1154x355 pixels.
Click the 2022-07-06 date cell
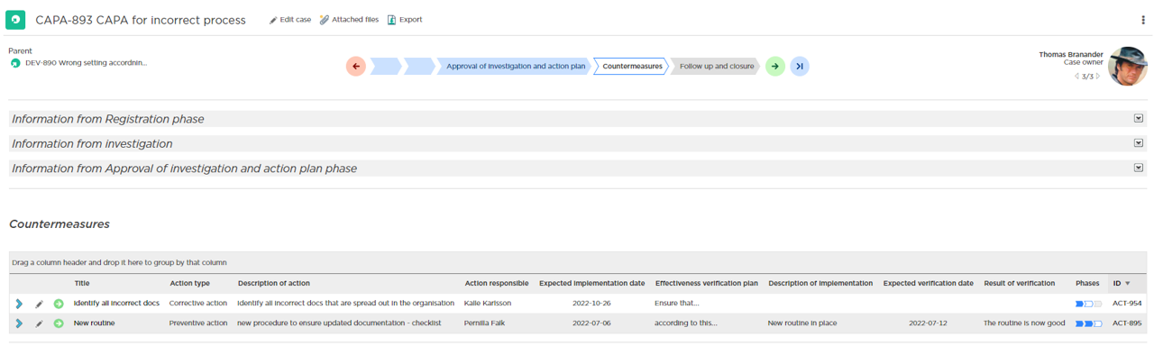[x=591, y=323]
